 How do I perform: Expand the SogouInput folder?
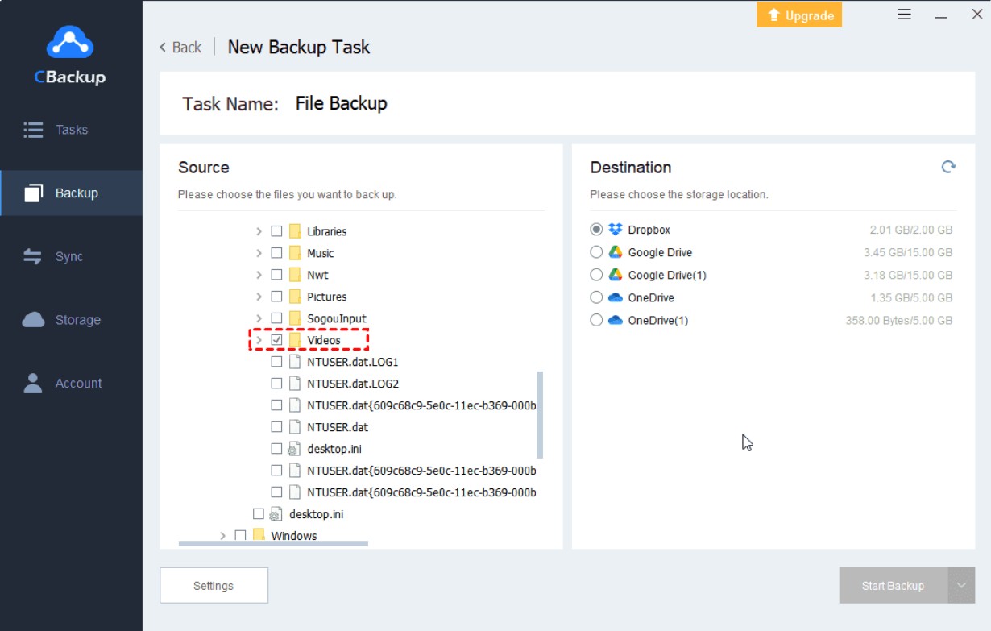tap(259, 318)
